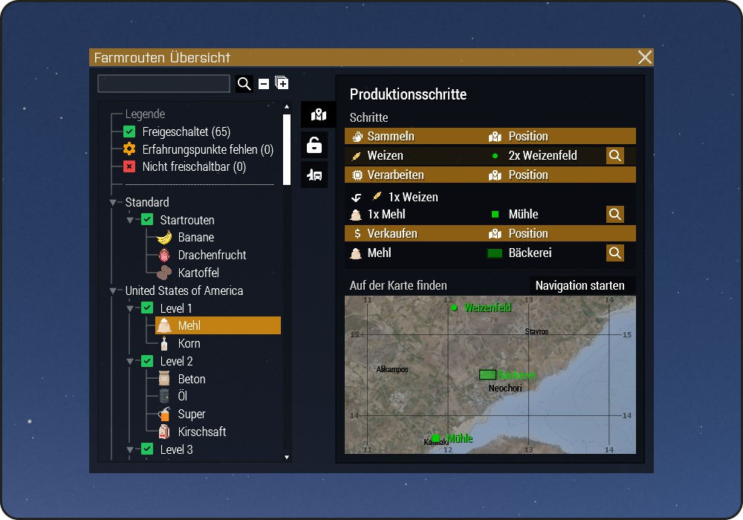Click the flour sack icon of selected Mehl route
The width and height of the screenshot is (743, 520).
pyautogui.click(x=164, y=326)
